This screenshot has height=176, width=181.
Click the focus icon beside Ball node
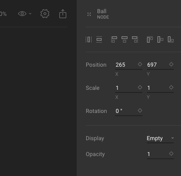tap(89, 15)
